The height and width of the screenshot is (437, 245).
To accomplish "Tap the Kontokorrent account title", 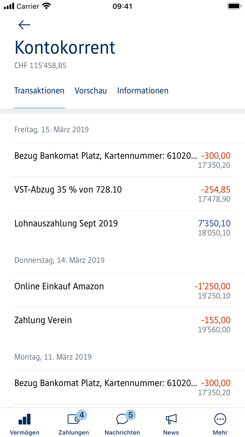I will click(65, 47).
